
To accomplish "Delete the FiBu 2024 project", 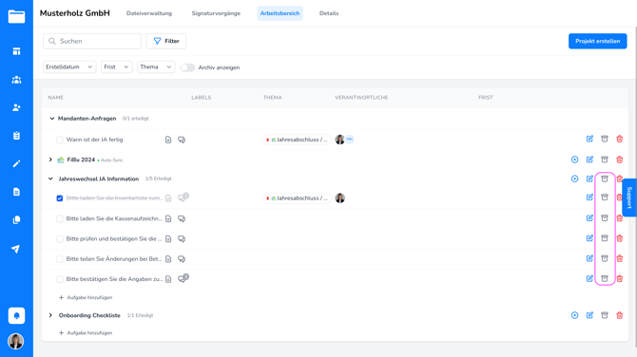I will tap(620, 160).
